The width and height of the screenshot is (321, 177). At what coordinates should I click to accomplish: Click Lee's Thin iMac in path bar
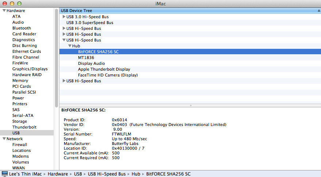(x=26, y=174)
